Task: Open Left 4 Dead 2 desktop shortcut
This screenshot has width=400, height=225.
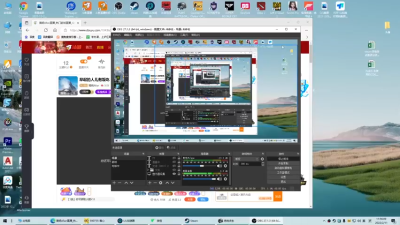Action: point(277,9)
